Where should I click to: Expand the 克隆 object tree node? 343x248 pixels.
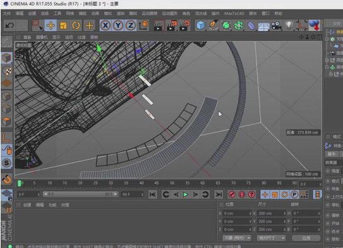(x=327, y=39)
